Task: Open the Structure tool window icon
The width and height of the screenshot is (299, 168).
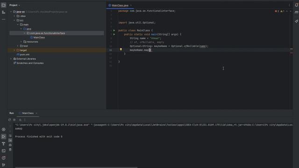Action: point(3,13)
